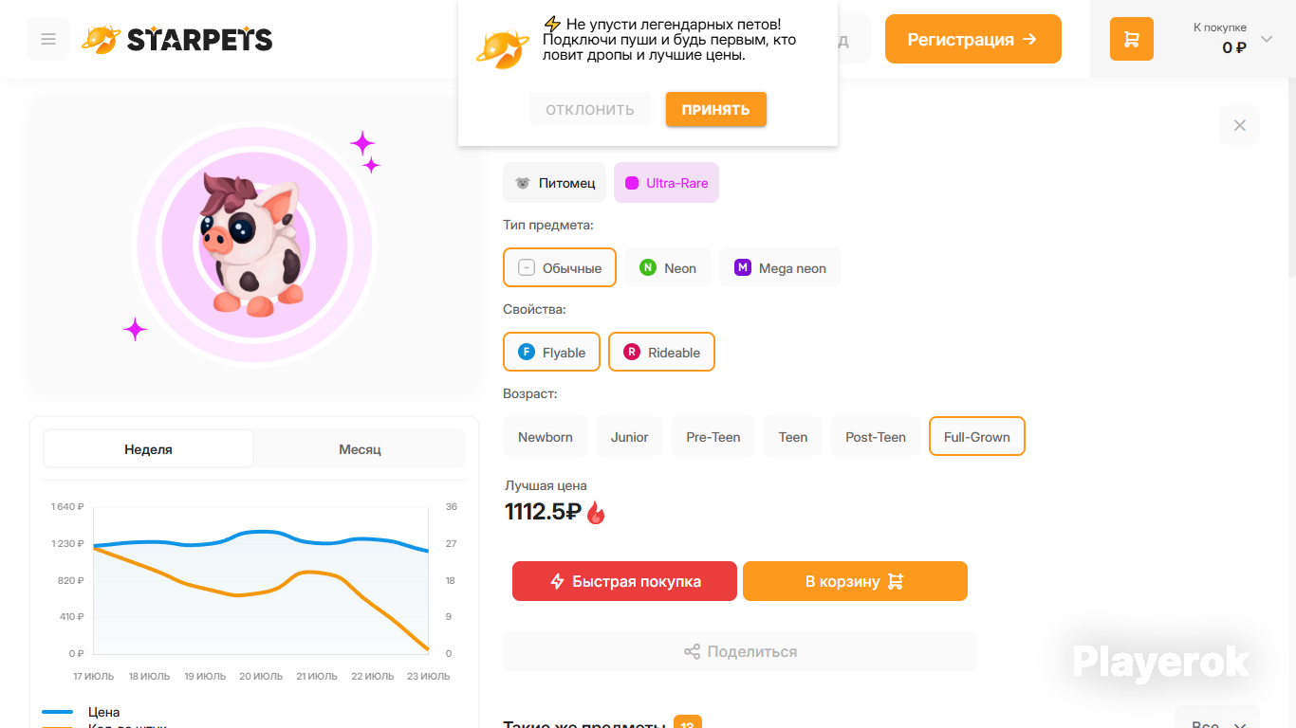Image resolution: width=1296 pixels, height=728 pixels.
Task: Select the Mega neon item type
Action: 780,268
